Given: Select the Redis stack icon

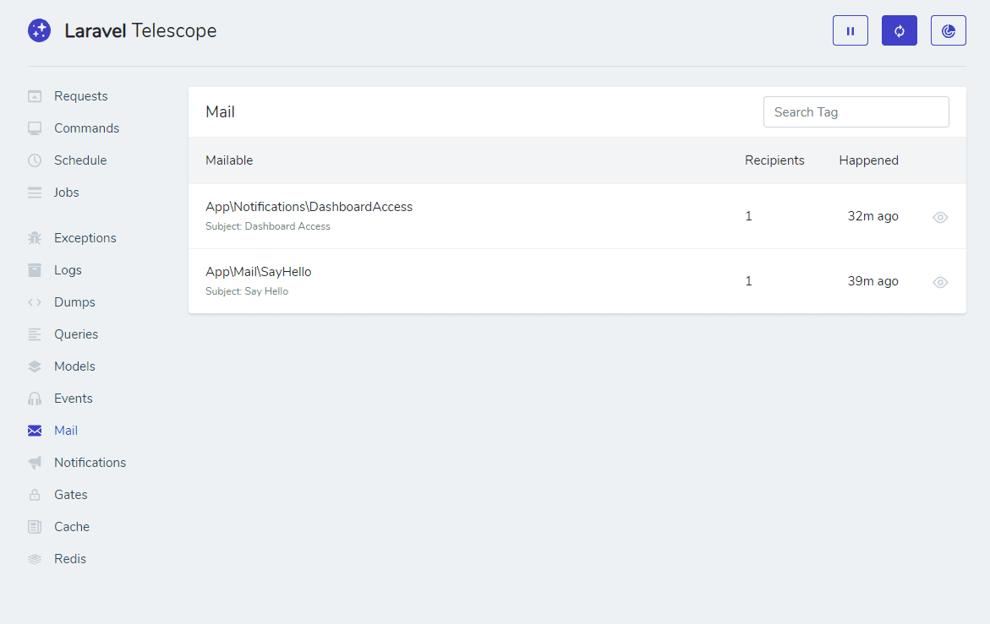Looking at the screenshot, I should (x=34, y=558).
